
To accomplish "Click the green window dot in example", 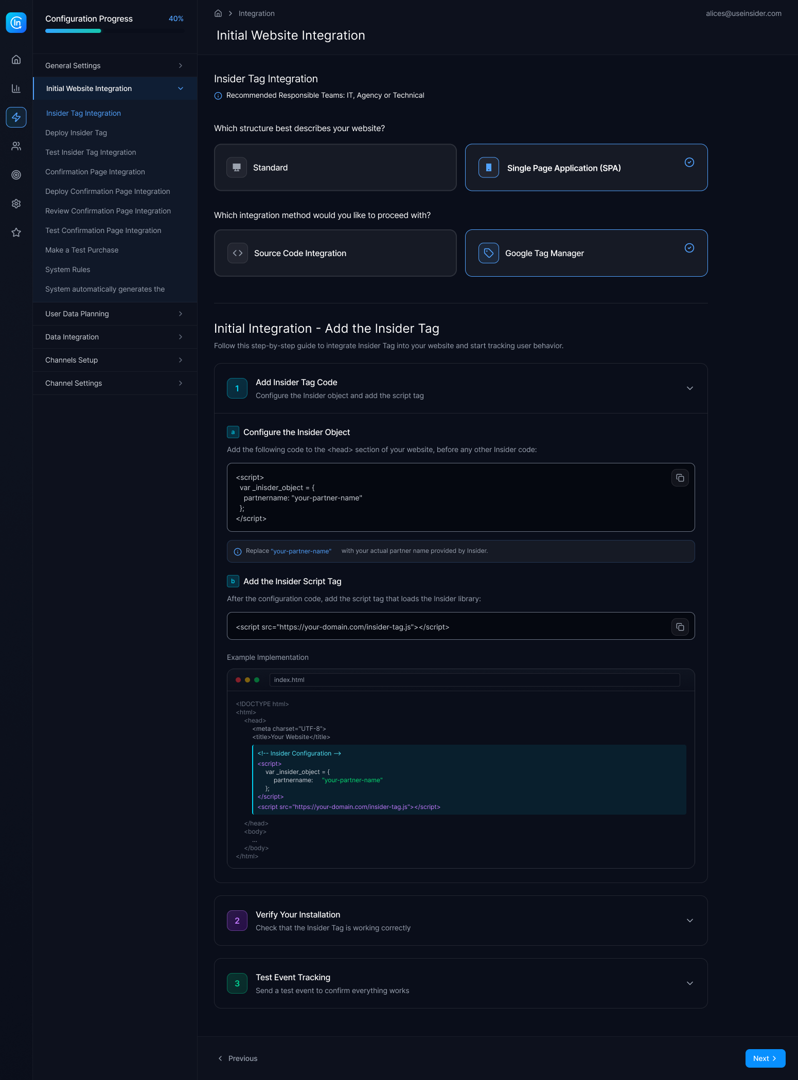I will point(257,680).
